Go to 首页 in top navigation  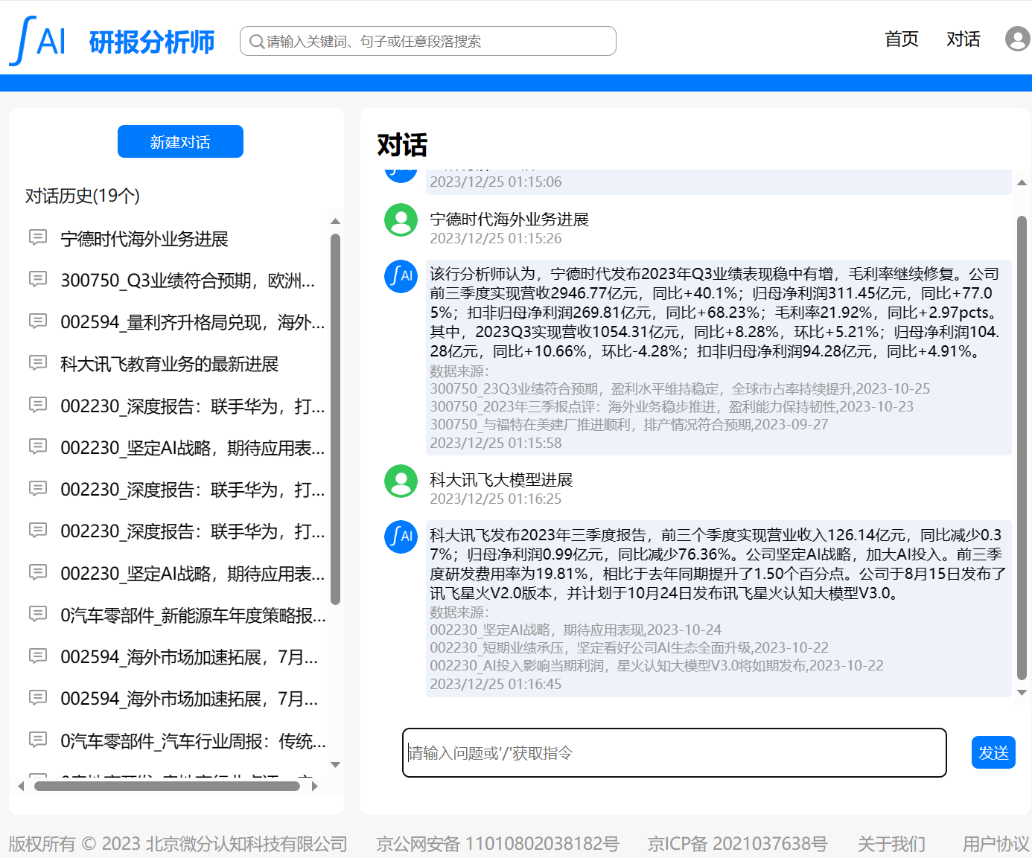click(902, 39)
